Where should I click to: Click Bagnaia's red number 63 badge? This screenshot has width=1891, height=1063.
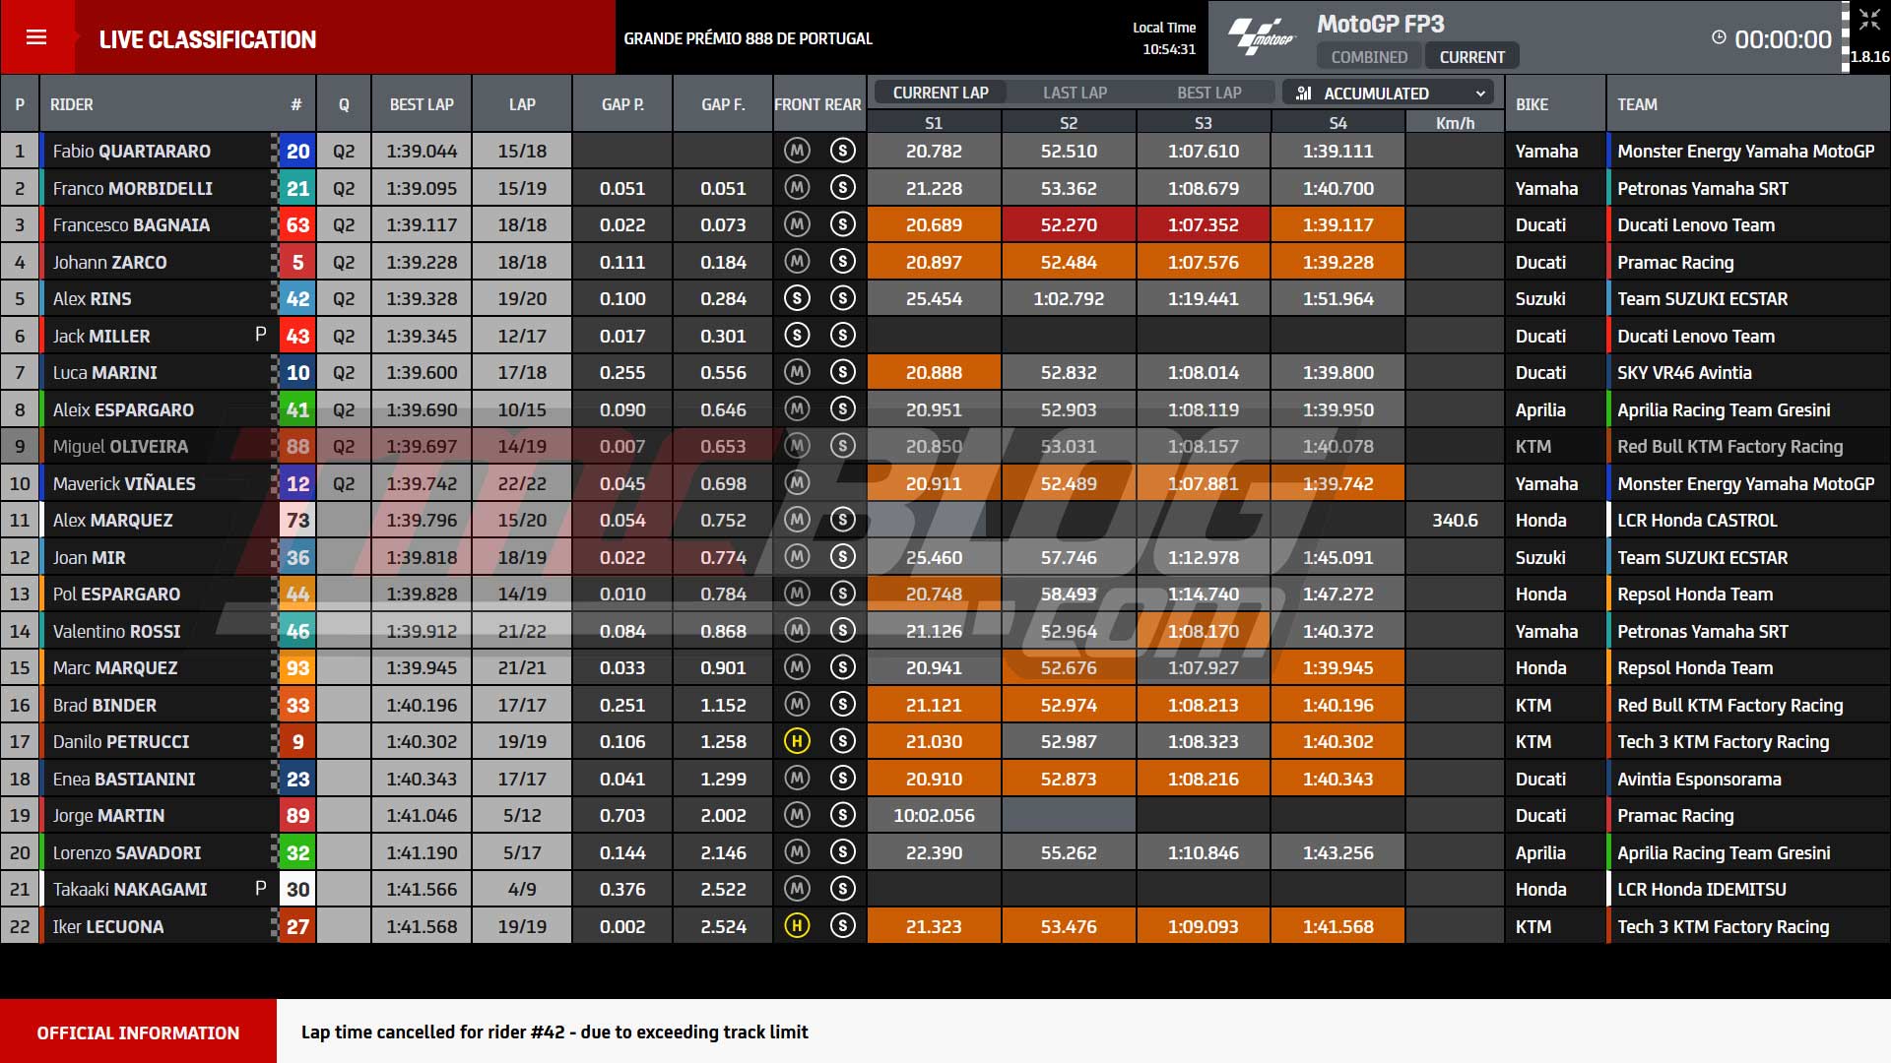pos(297,224)
